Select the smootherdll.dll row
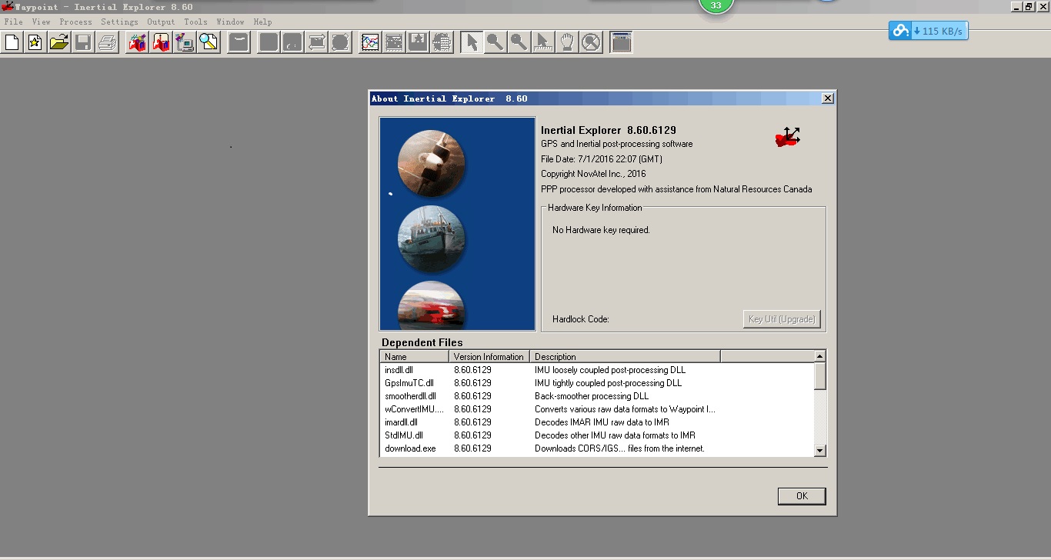 pyautogui.click(x=596, y=396)
